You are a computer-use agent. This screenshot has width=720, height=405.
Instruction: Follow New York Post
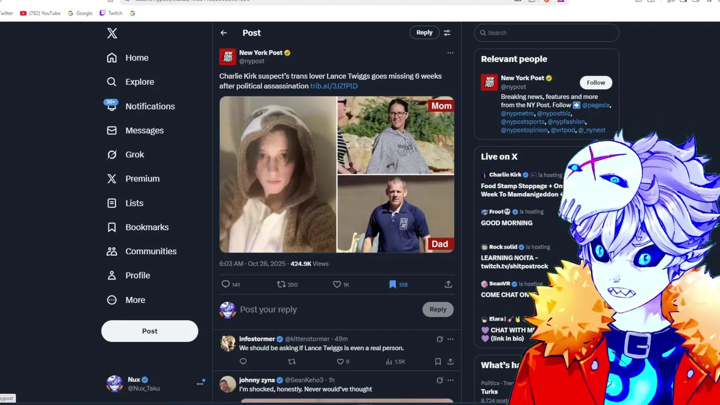click(x=596, y=83)
